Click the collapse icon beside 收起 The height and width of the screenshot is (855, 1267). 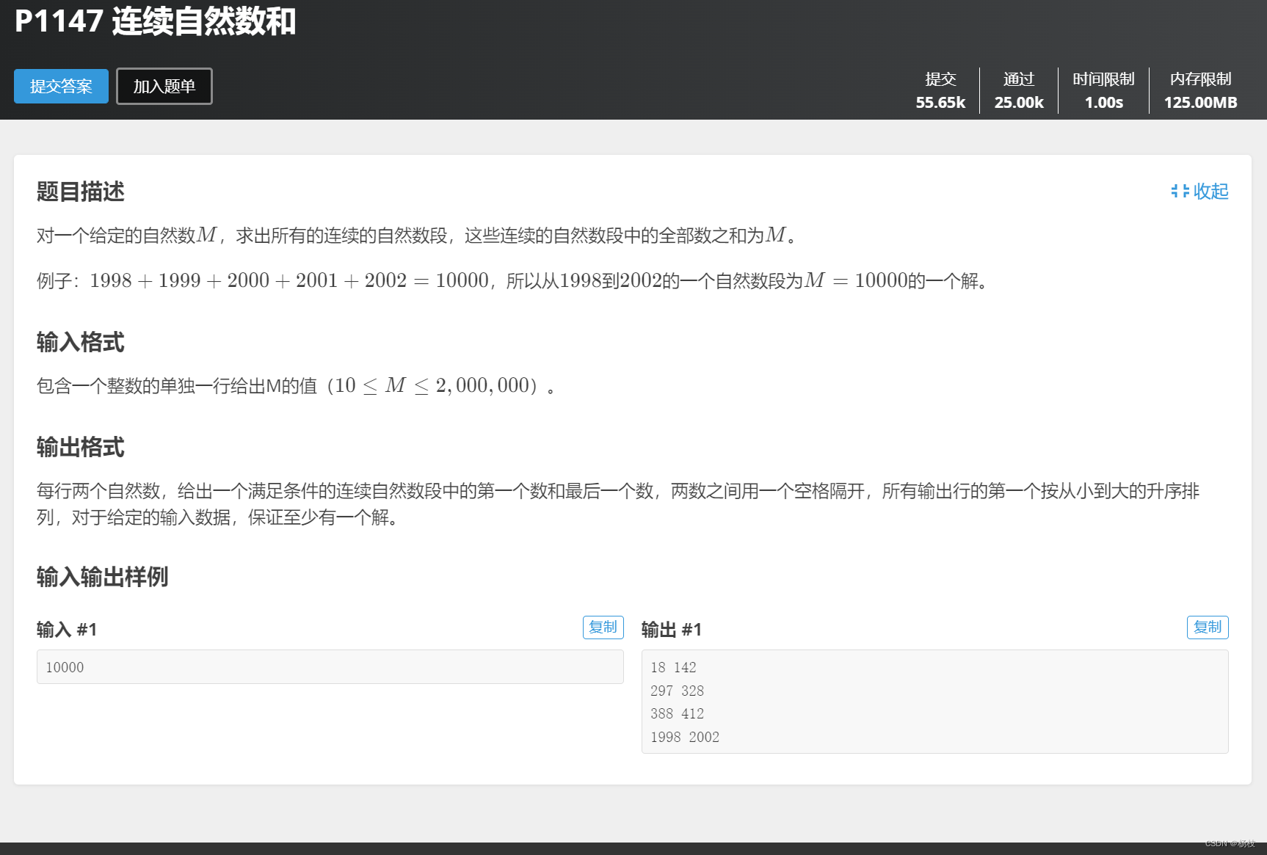pos(1180,192)
